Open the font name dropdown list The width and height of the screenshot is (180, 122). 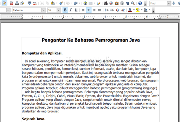[x=43, y=10]
